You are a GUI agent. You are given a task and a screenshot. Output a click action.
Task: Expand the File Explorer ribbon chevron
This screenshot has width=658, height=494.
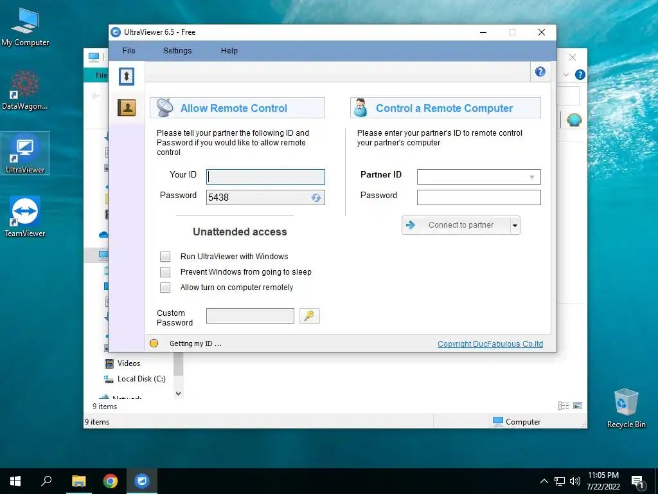click(x=565, y=75)
